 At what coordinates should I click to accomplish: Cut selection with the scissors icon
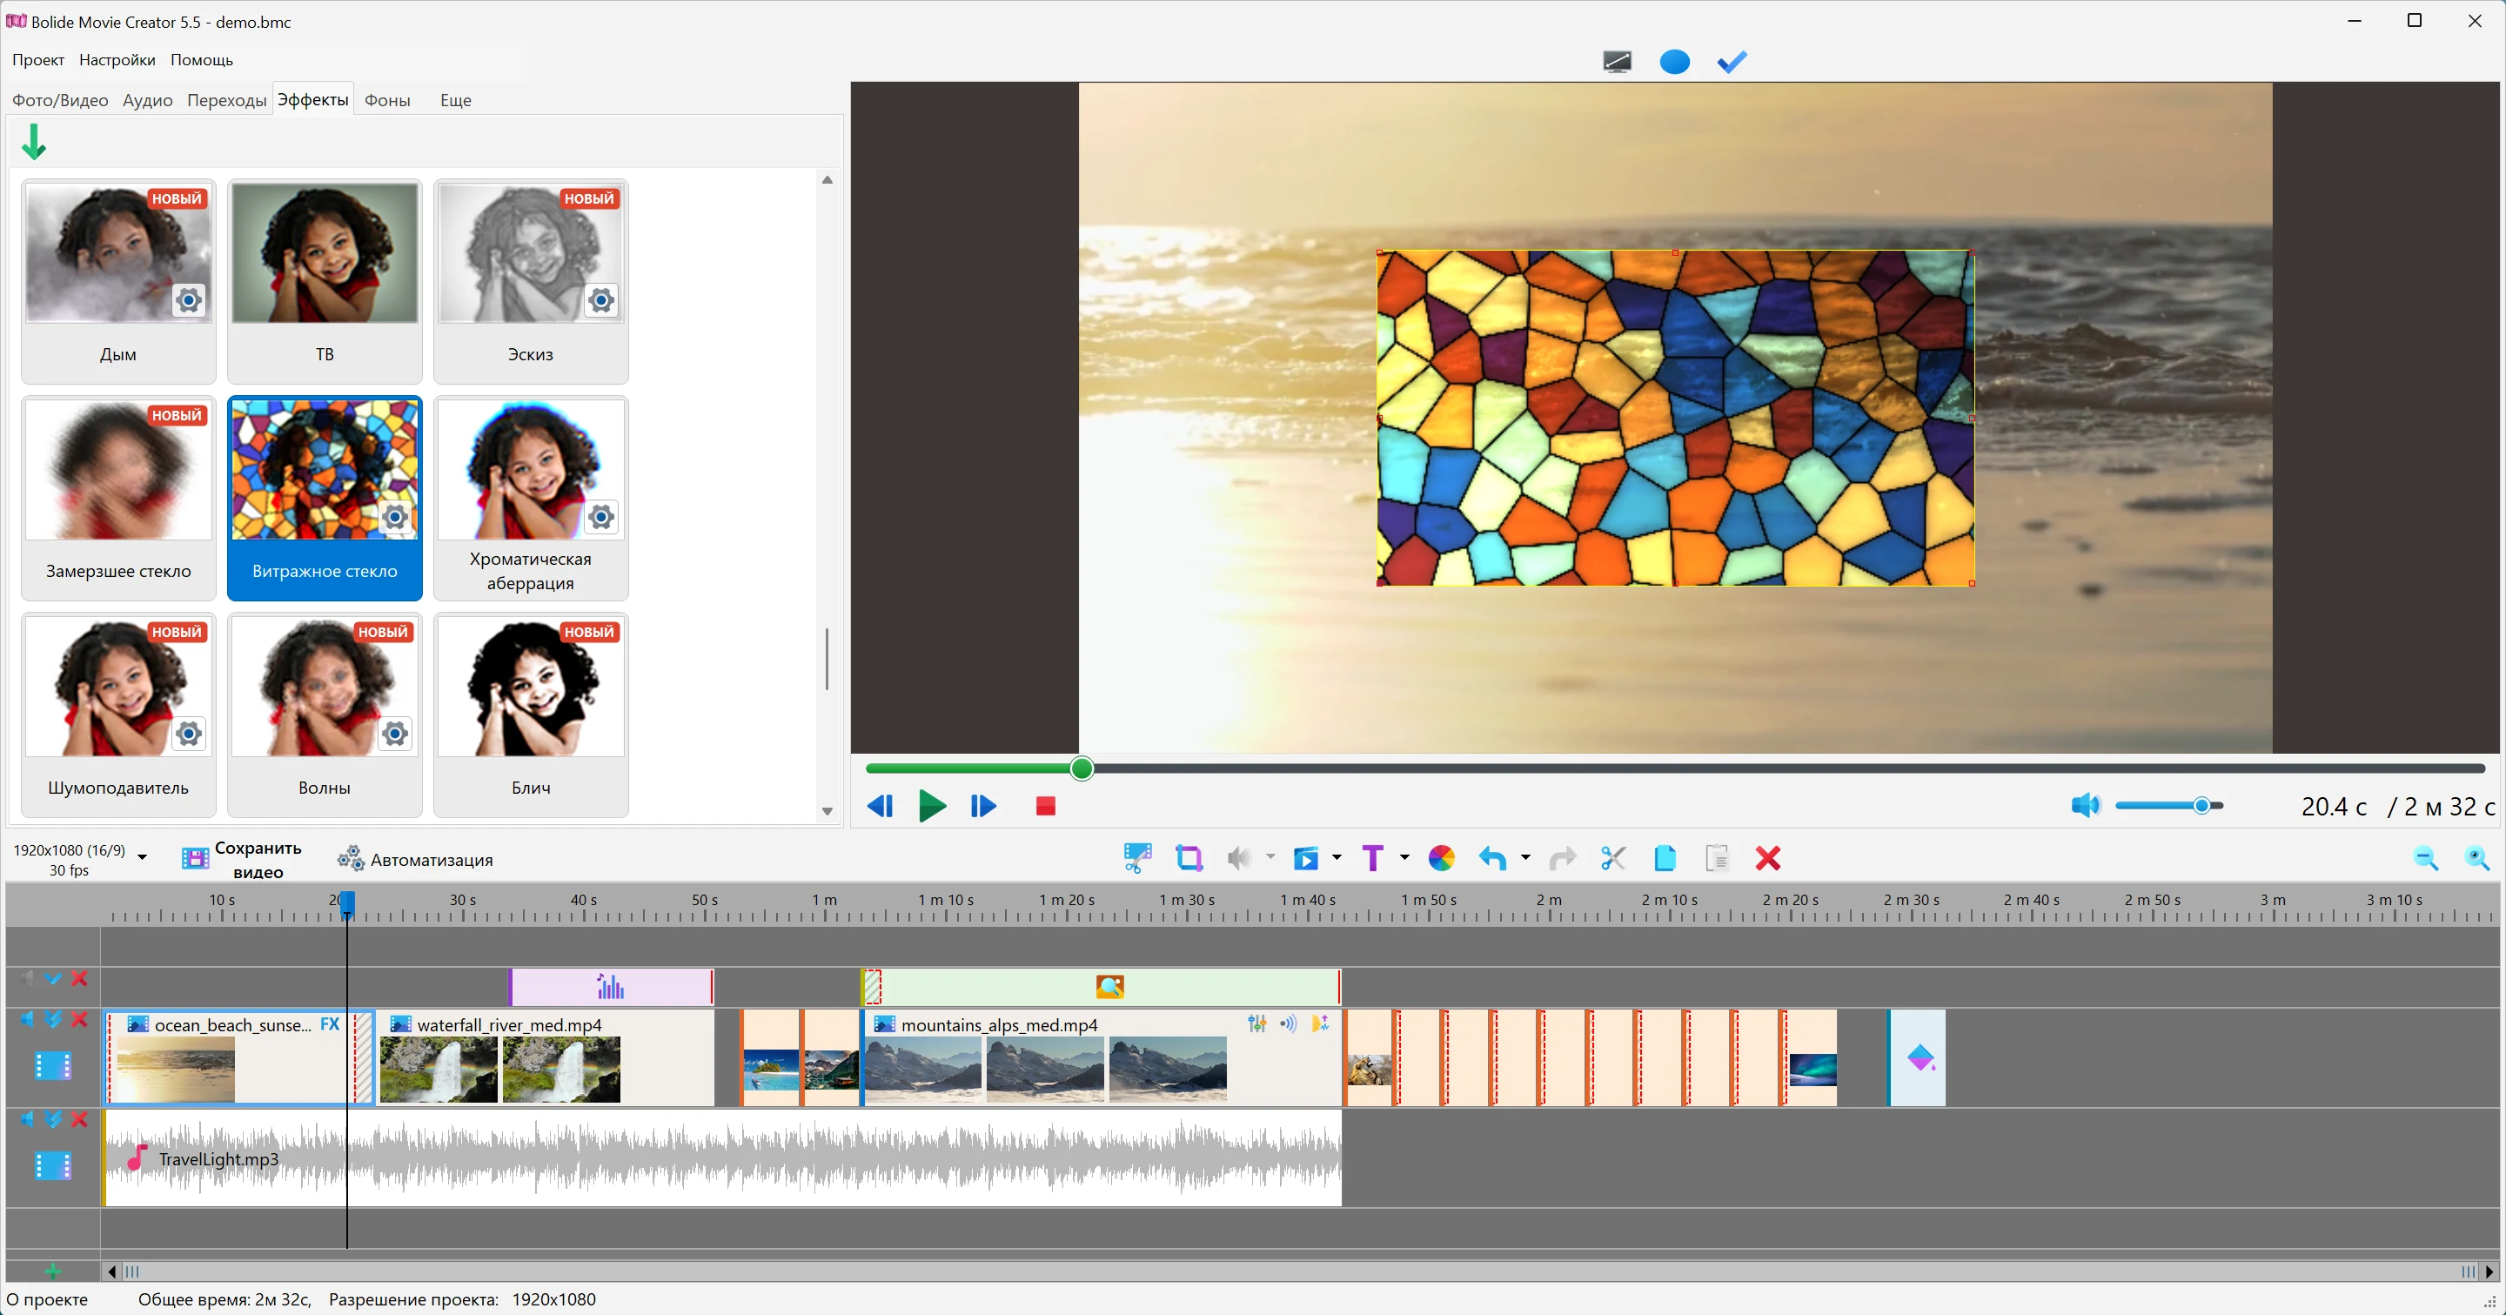click(1613, 858)
